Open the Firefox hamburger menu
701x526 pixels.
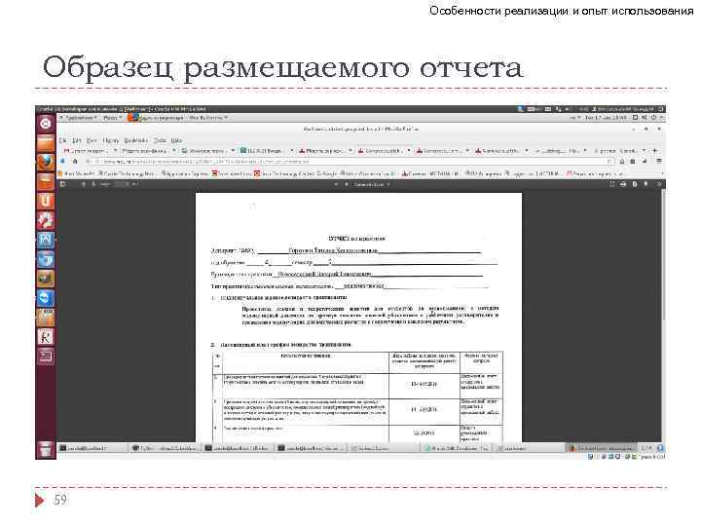coord(659,161)
